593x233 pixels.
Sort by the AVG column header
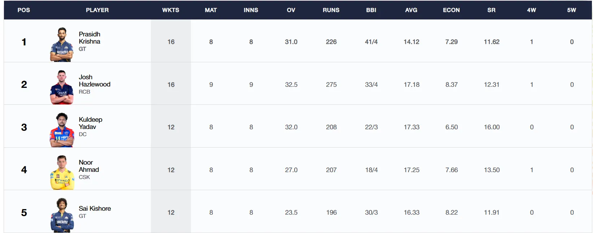click(x=411, y=10)
